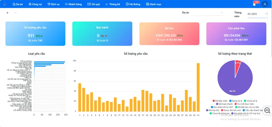The height and width of the screenshot is (127, 272).
Task: Click the Còn phải thu card
Action: coord(236,34)
